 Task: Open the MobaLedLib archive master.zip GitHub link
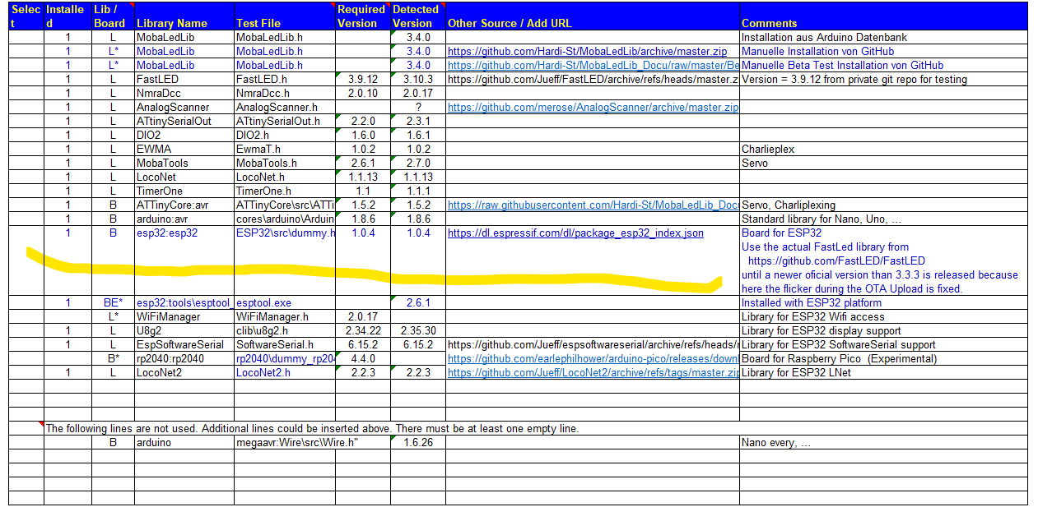coord(587,52)
